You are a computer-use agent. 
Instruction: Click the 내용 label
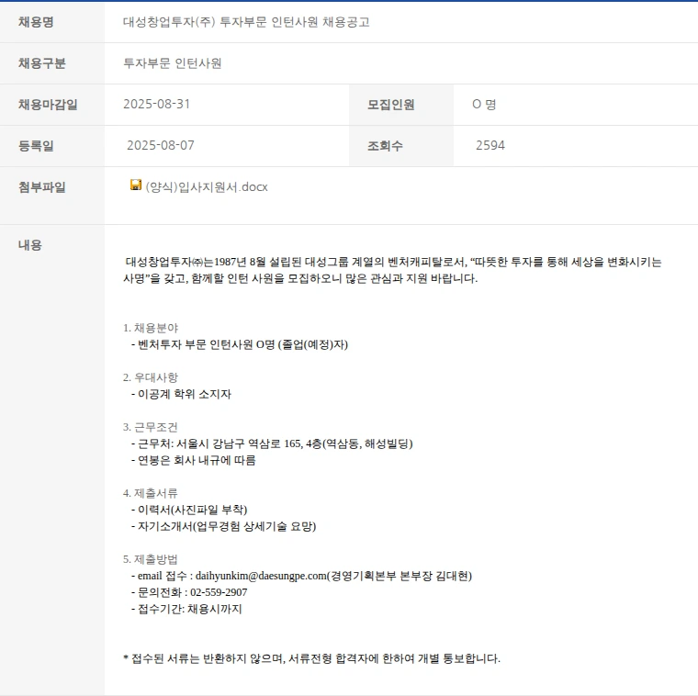pos(29,245)
